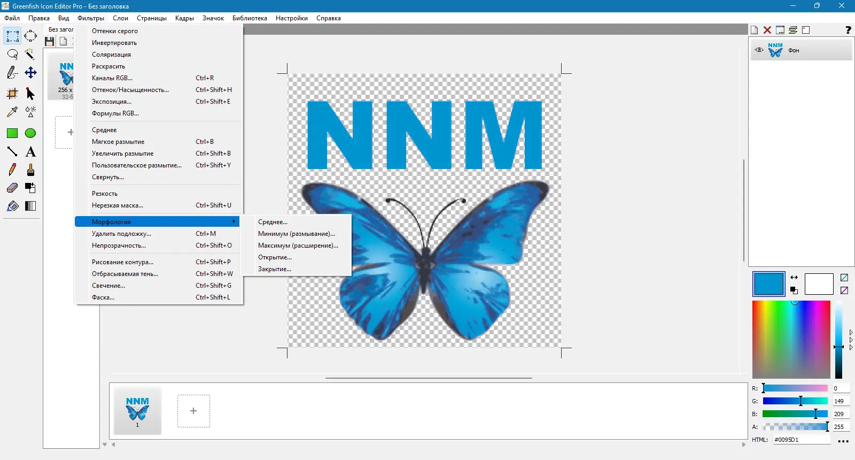
Task: Select the black arrow pointer tool
Action: (30, 94)
